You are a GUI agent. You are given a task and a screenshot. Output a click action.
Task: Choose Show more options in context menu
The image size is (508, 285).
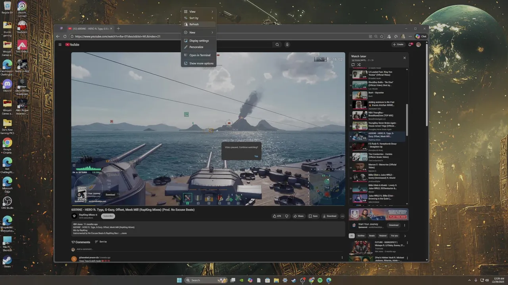(x=198, y=63)
